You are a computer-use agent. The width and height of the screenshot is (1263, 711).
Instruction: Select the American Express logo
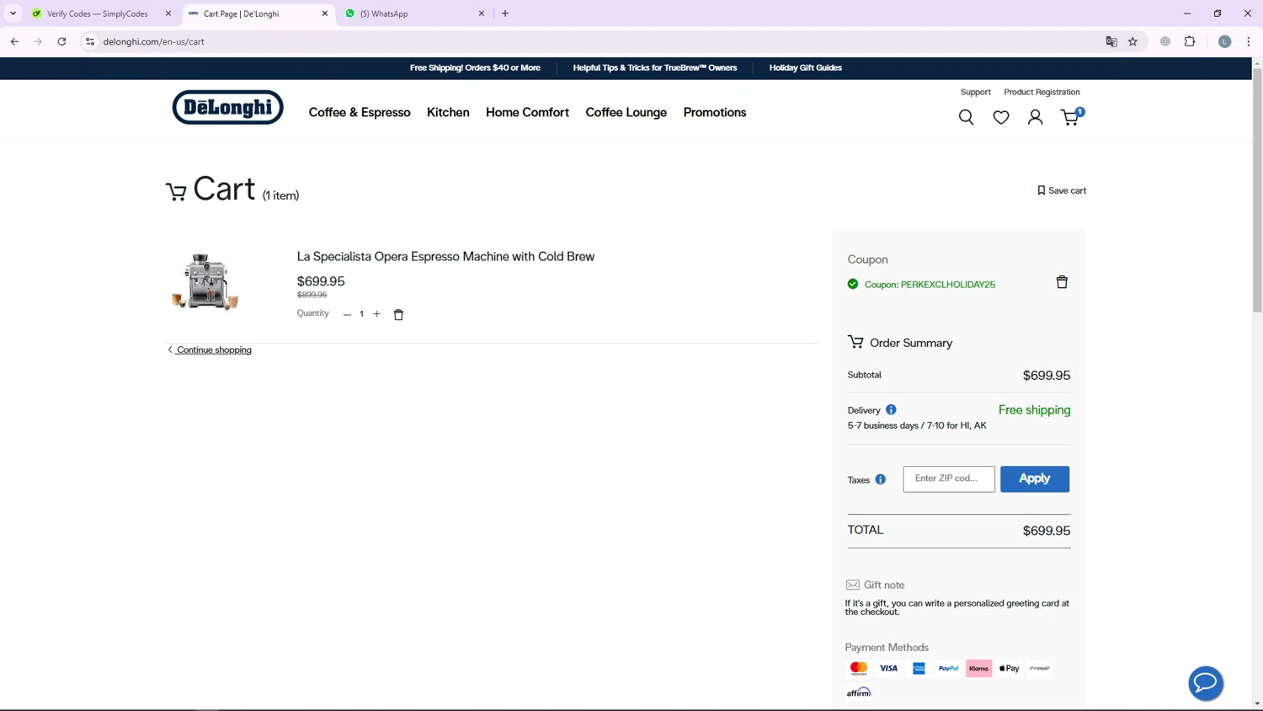(919, 668)
